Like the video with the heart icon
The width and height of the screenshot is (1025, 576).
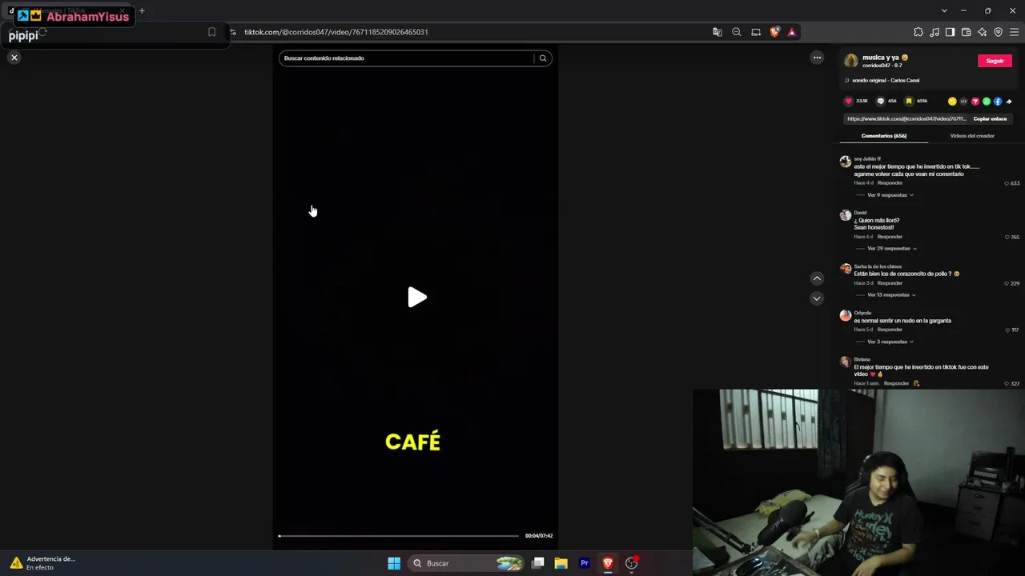[849, 102]
